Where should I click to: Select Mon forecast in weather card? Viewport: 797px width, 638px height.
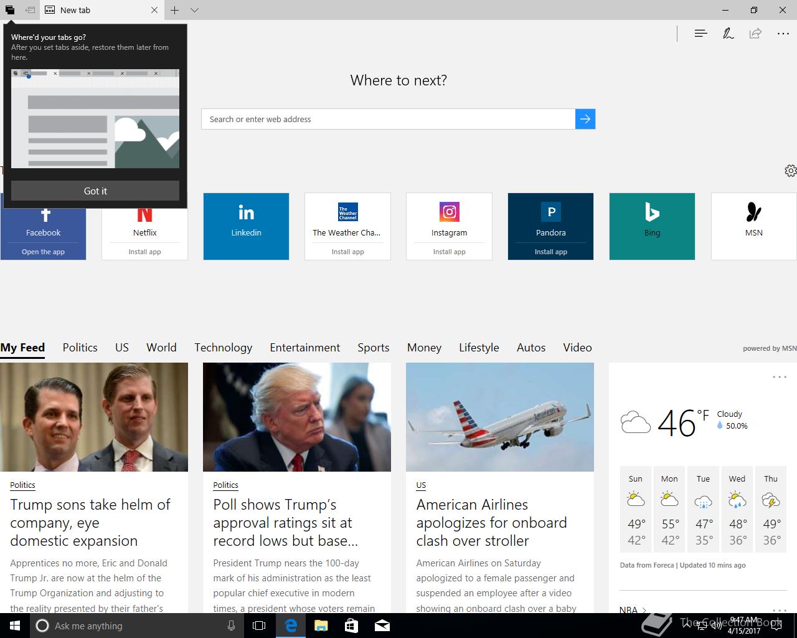click(669, 509)
